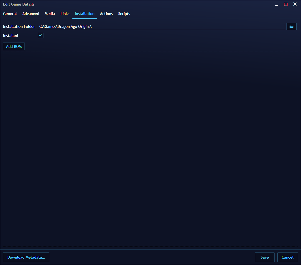Screen dimensions: 301x265
Task: Open the Scripts tab
Action: pyautogui.click(x=124, y=14)
